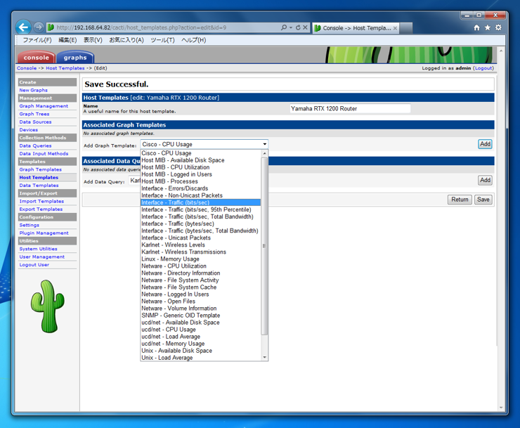Select Interface - Traffic (bits/sec, 95th Percentile) option
The image size is (520, 428).
tap(201, 209)
